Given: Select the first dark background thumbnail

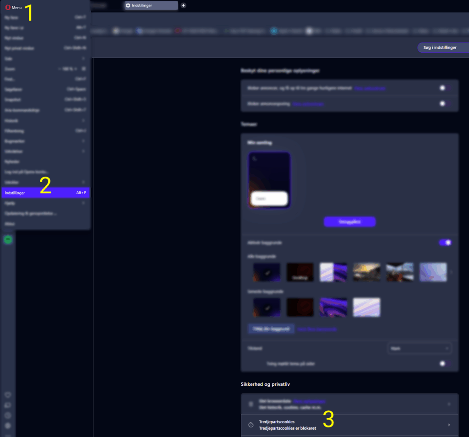Looking at the screenshot, I should pyautogui.click(x=267, y=272).
